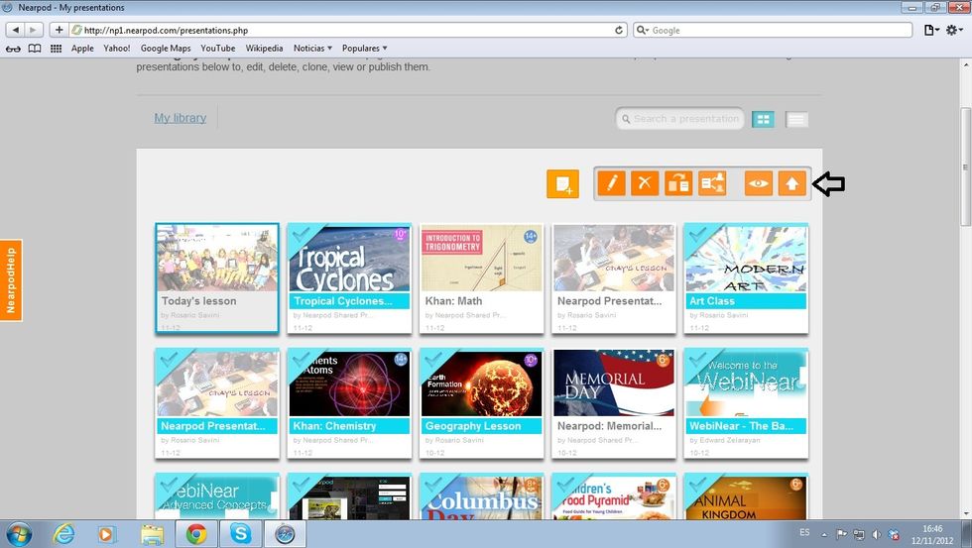The height and width of the screenshot is (548, 972).
Task: Click the pencil edit icon
Action: coord(612,183)
